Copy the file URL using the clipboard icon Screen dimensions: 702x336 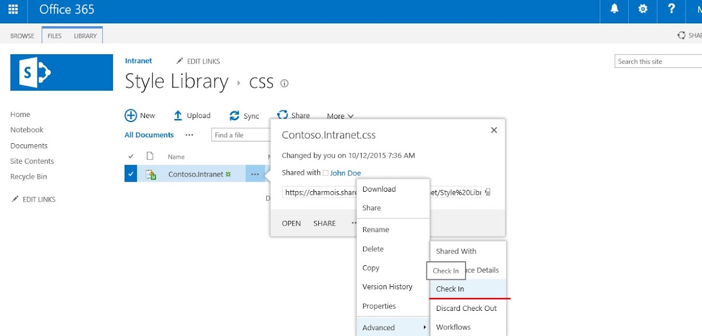[x=487, y=192]
